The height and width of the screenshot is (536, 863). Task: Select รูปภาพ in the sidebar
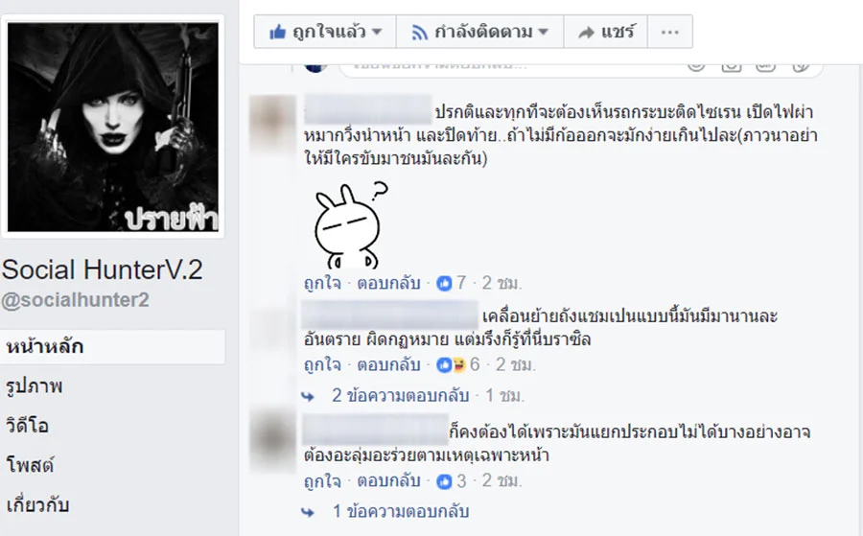(x=35, y=386)
